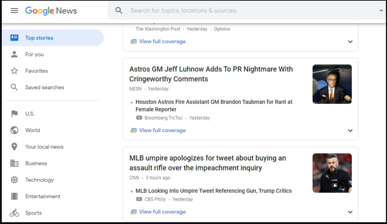Click the Technology chip icon
This screenshot has height=224, width=387.
(14, 180)
